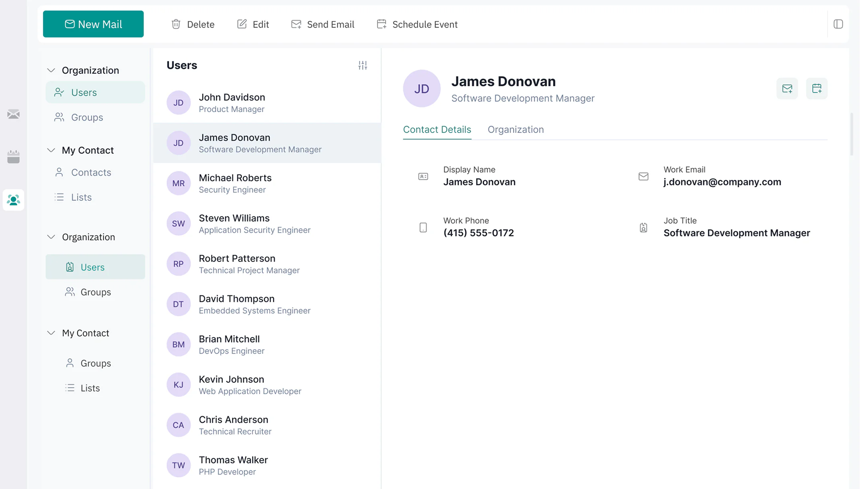Image resolution: width=860 pixels, height=489 pixels.
Task: Click the ID card icon next to Display Name
Action: click(423, 176)
